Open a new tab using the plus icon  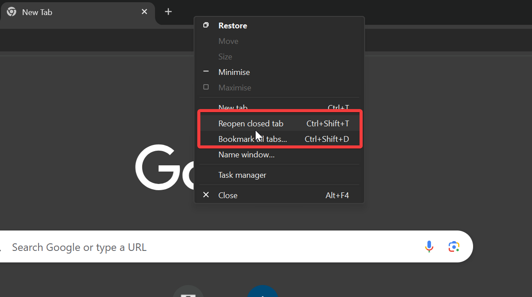(x=168, y=12)
